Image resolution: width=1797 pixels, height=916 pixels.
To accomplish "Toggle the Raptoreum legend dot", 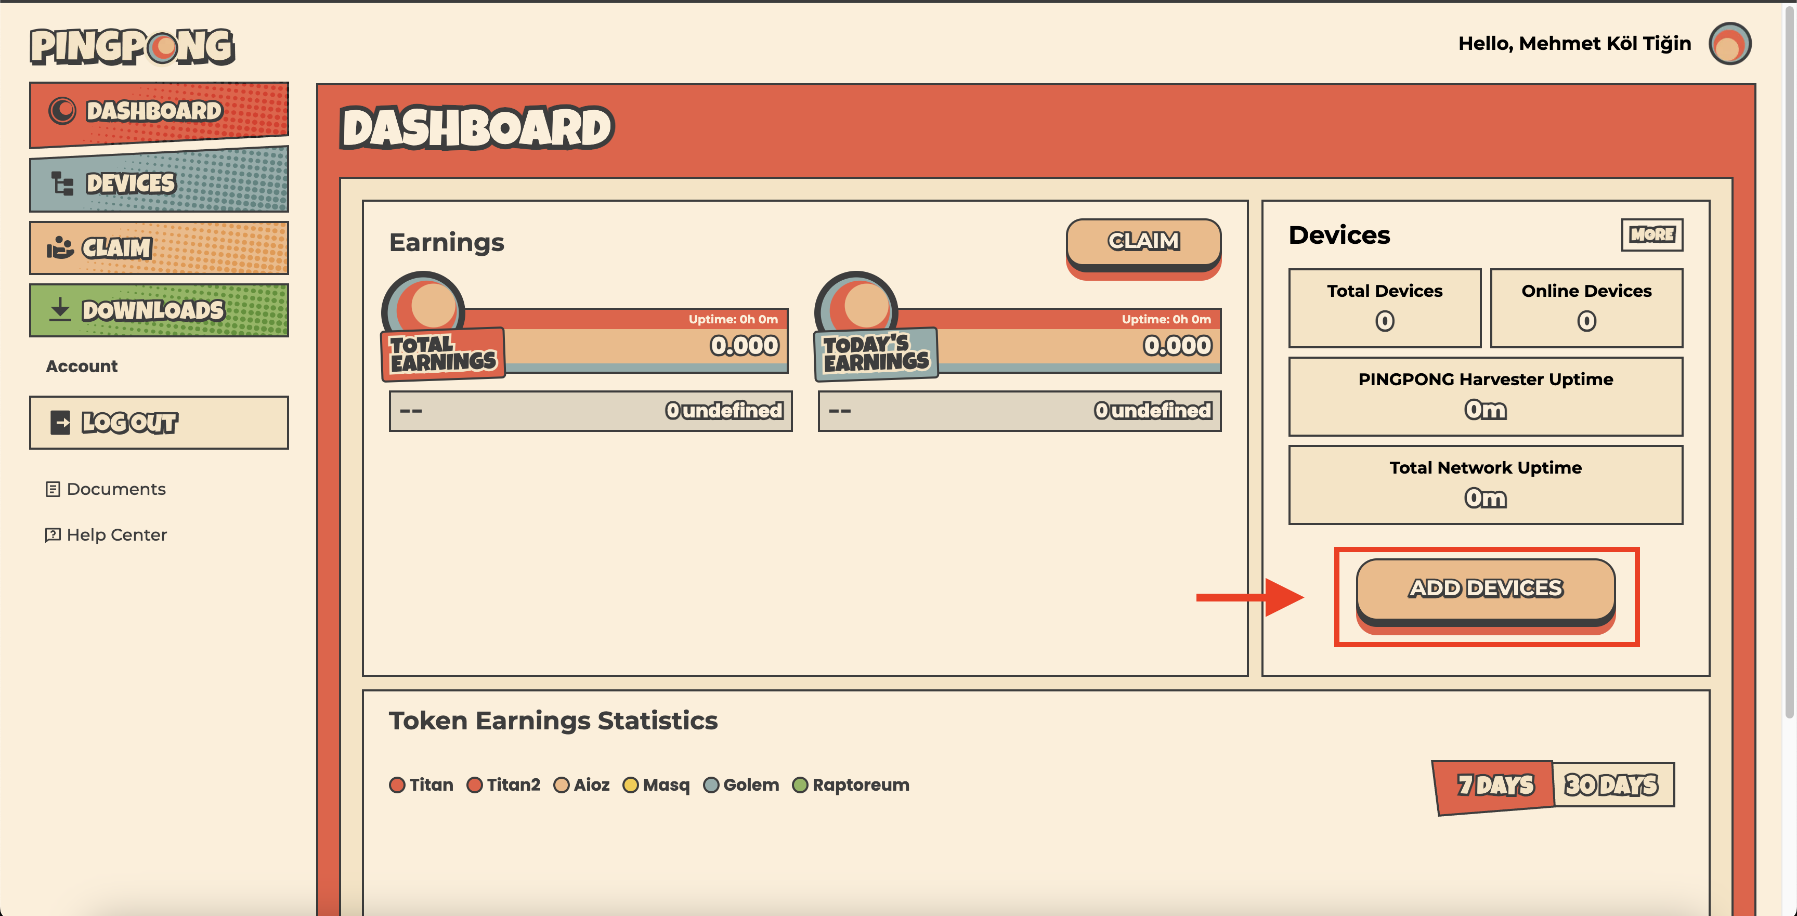I will click(800, 785).
